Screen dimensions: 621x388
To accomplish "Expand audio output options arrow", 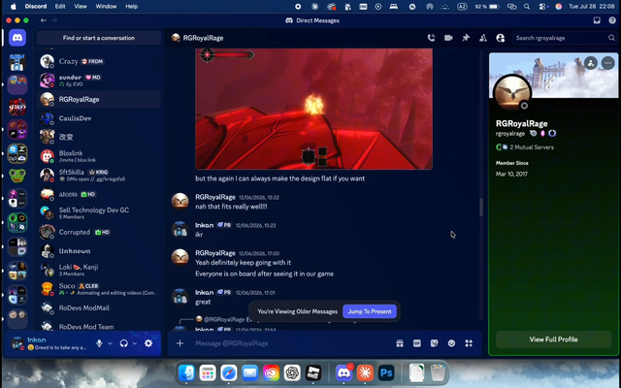I will click(x=135, y=343).
